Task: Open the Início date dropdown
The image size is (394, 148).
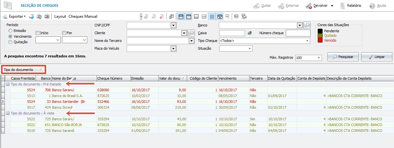Action: pos(58,40)
